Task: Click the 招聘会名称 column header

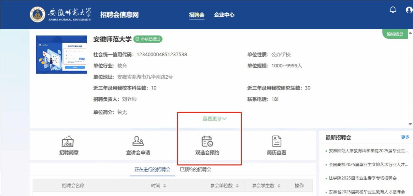Action: pos(73,186)
